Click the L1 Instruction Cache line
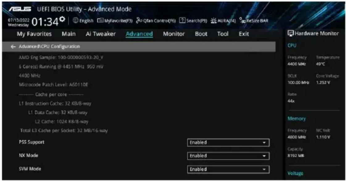The width and height of the screenshot is (346, 181). 55,103
